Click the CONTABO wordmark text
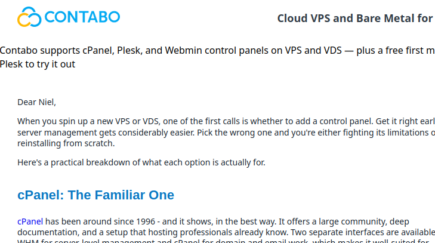435x243 pixels. point(82,17)
